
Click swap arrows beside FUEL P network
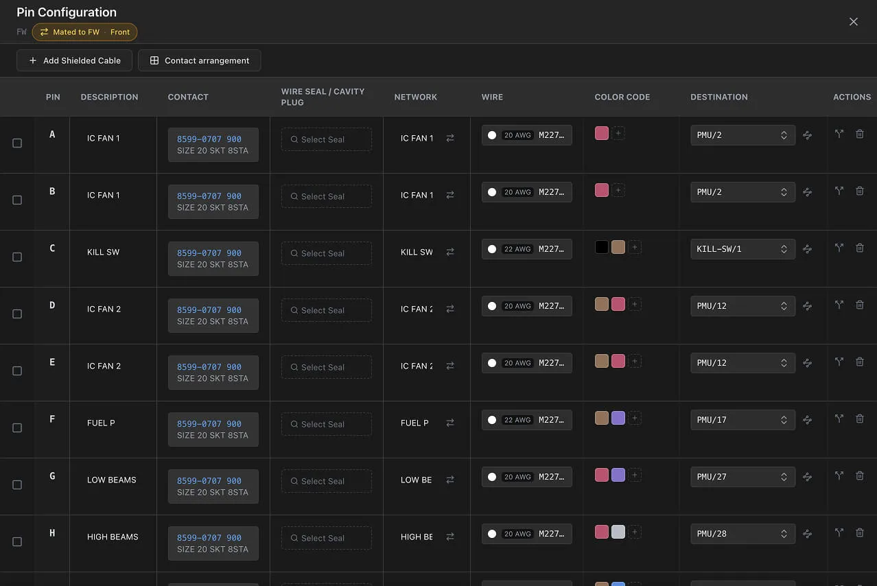coord(450,423)
